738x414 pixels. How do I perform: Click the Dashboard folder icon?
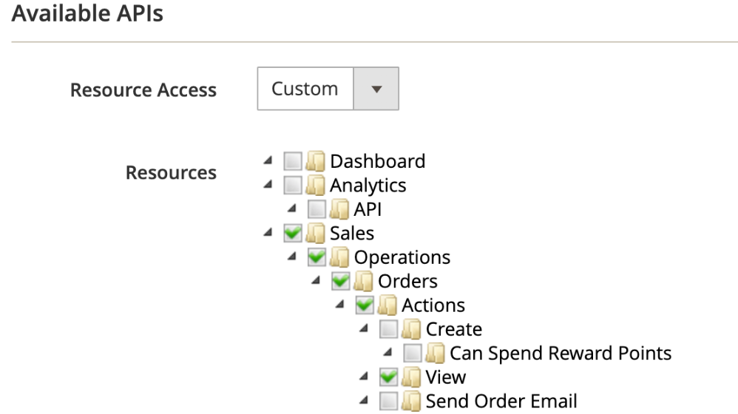coord(315,161)
